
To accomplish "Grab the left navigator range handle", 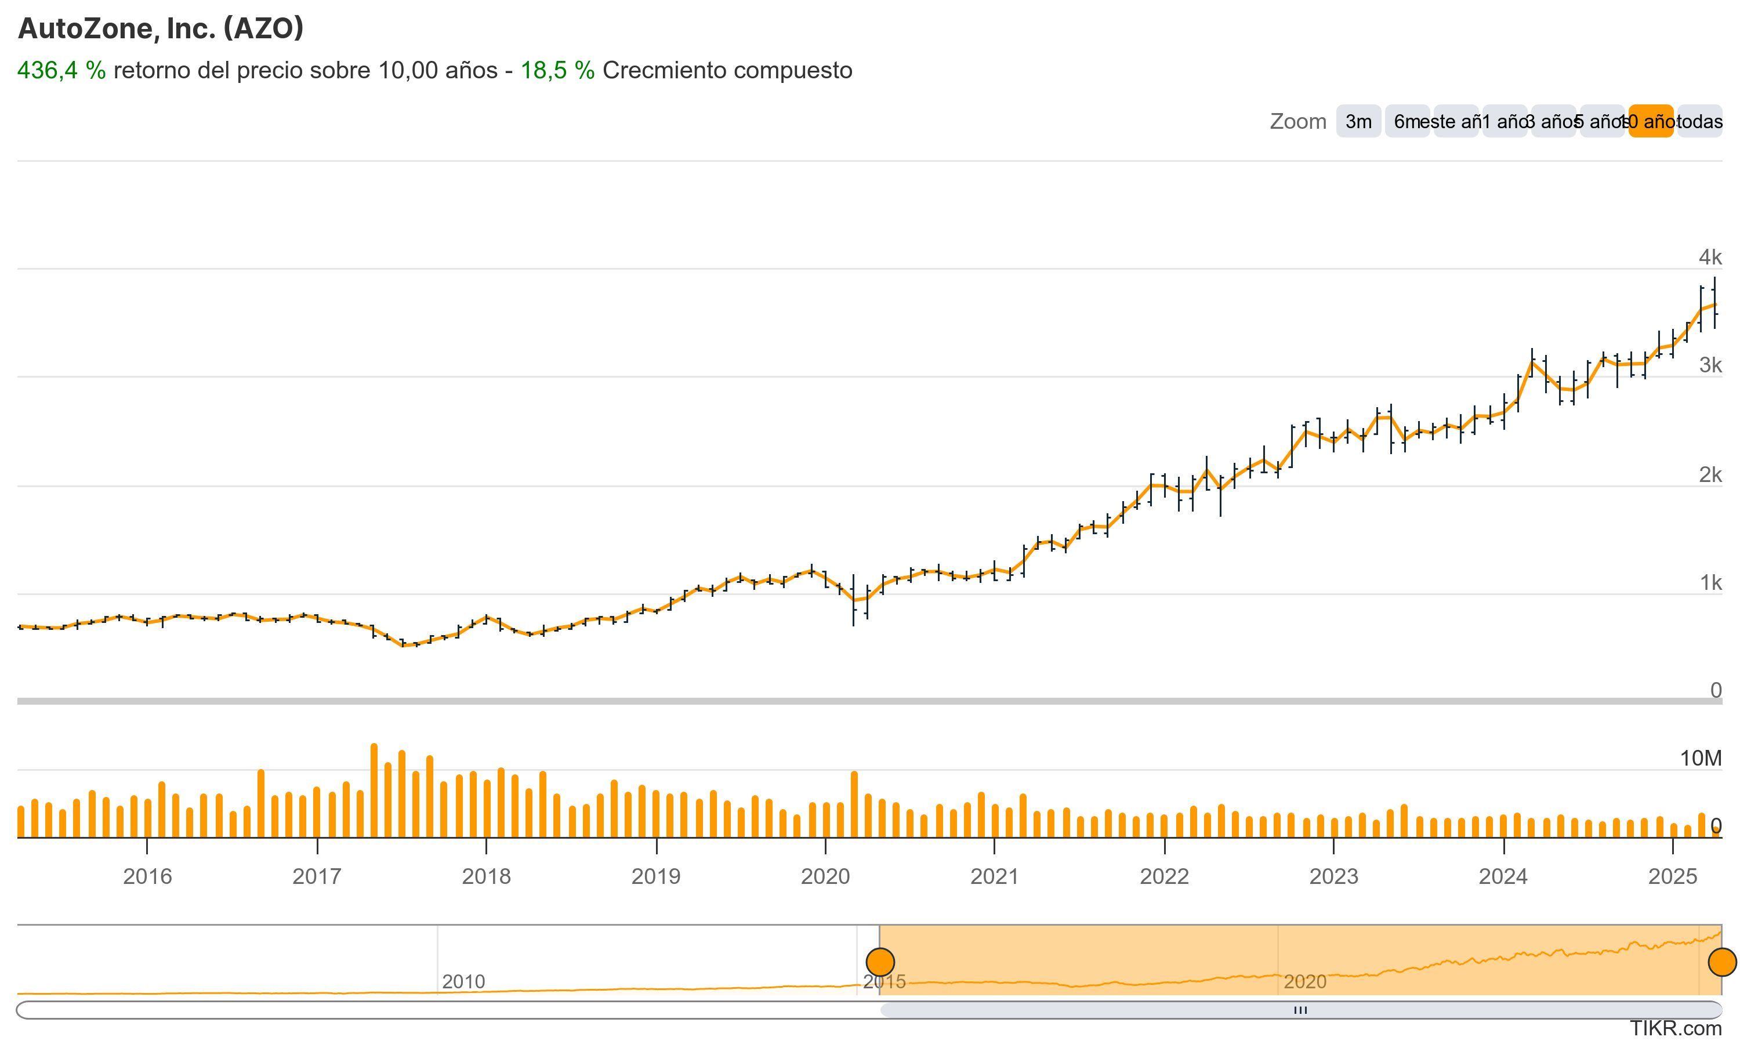I will [880, 962].
